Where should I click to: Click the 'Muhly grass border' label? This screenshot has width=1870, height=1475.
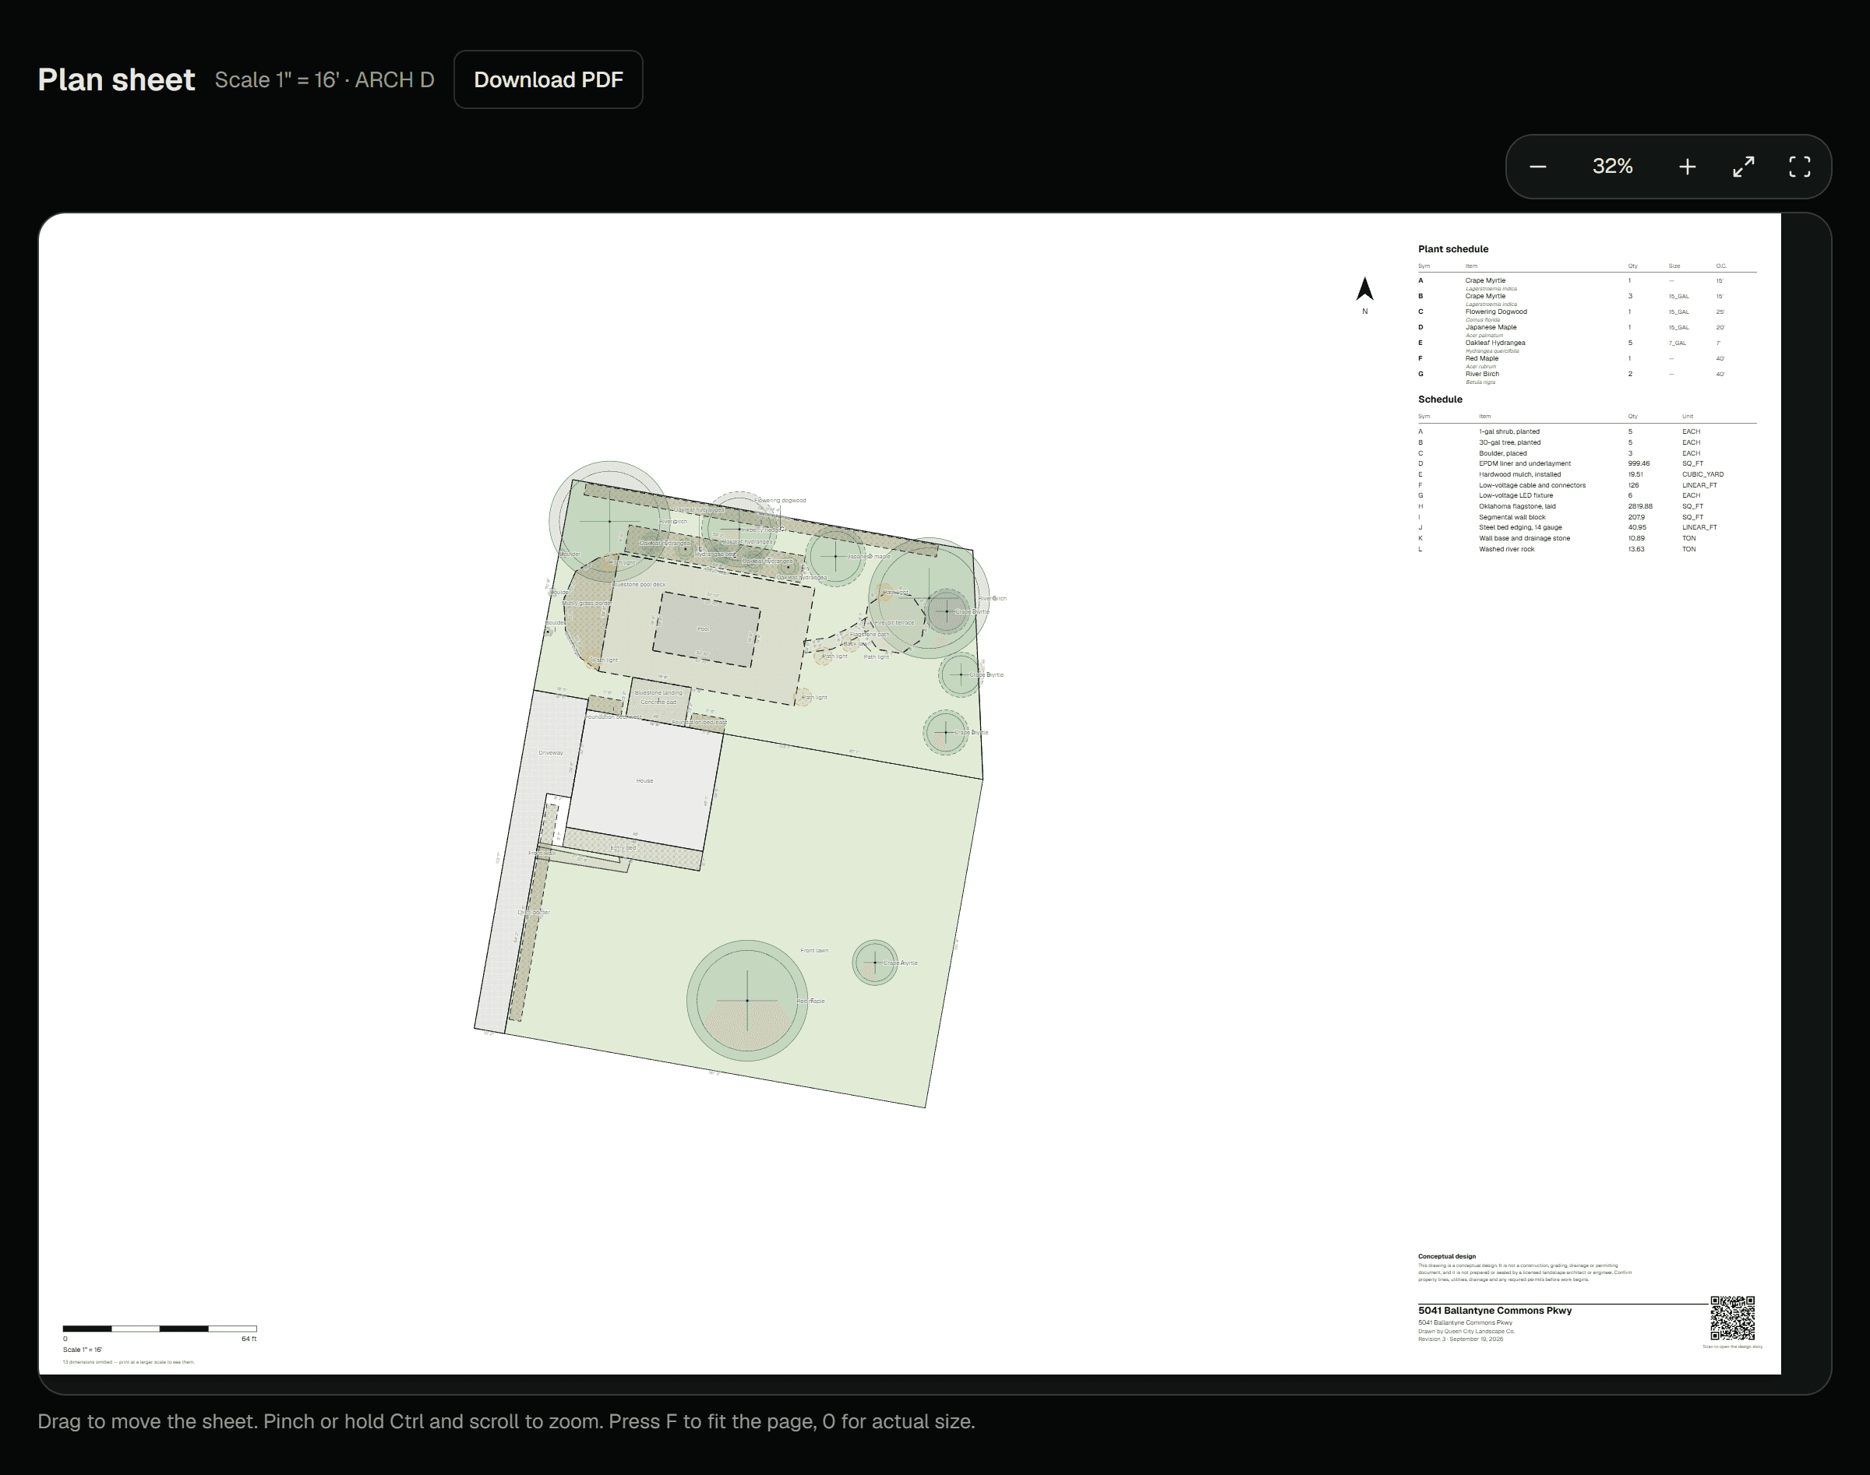click(587, 604)
